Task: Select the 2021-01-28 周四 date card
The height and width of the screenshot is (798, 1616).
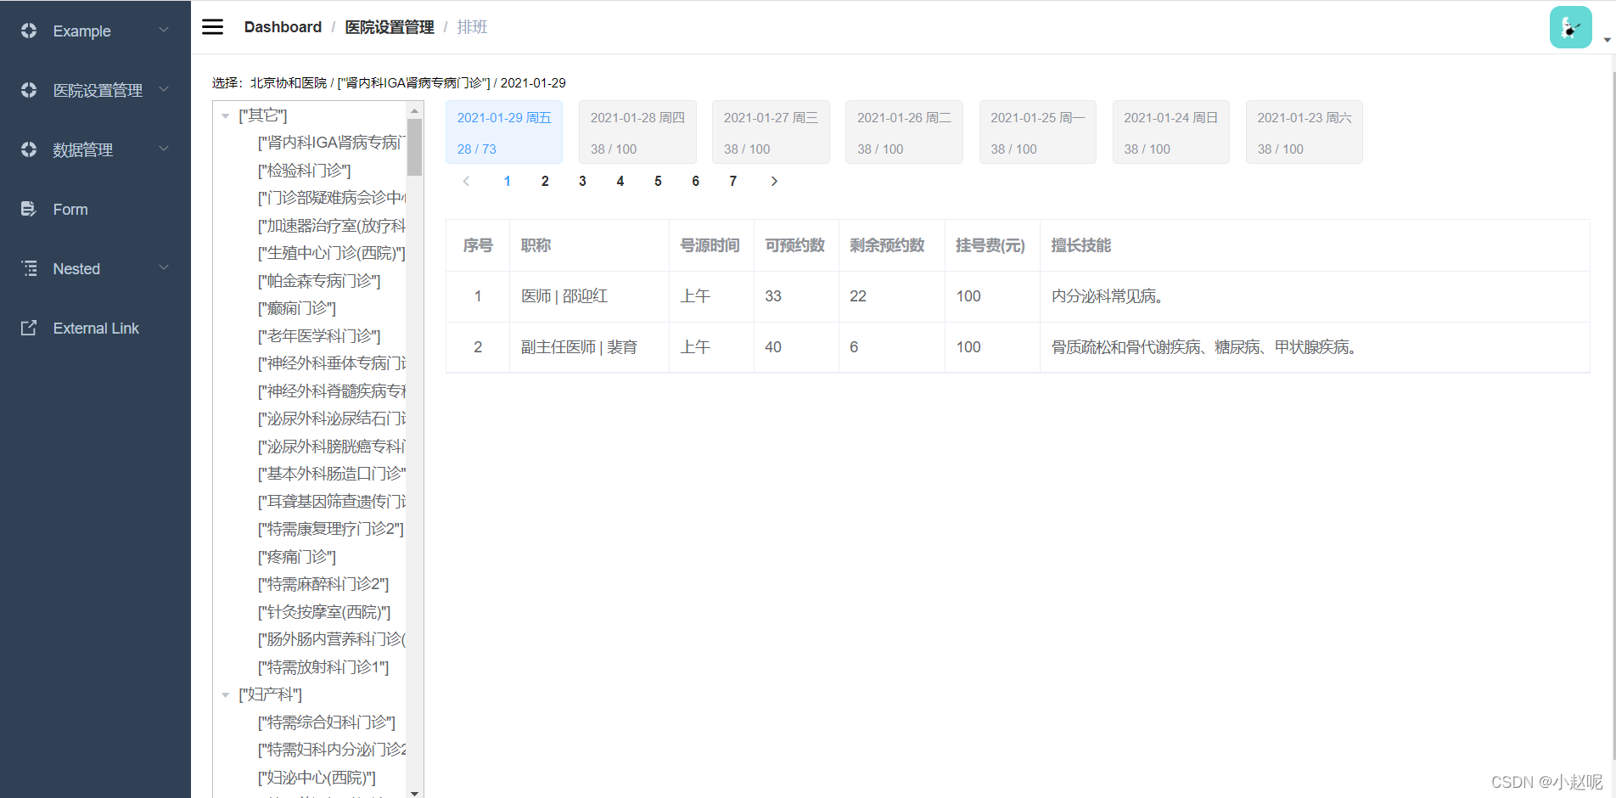Action: tap(637, 132)
